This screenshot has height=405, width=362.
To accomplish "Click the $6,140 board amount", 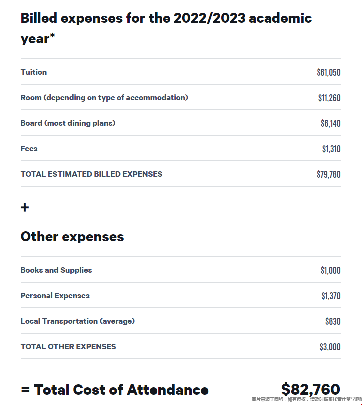I will click(331, 123).
